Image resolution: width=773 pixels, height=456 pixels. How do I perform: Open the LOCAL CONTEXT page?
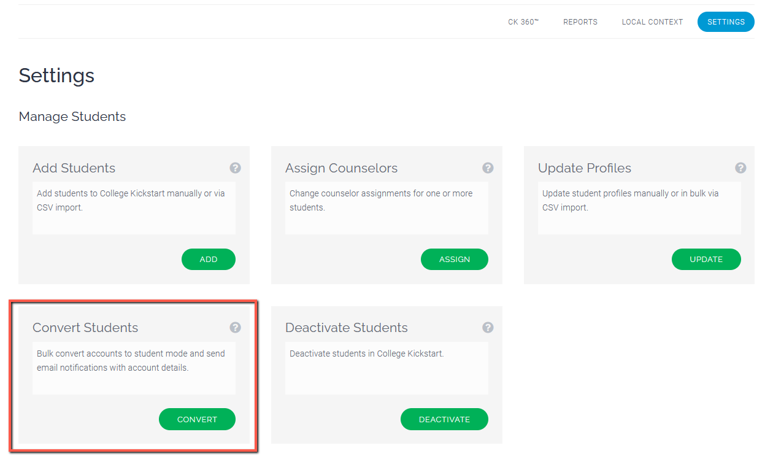(x=652, y=21)
